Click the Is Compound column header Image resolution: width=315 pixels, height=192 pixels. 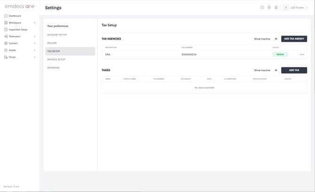[x=230, y=79]
